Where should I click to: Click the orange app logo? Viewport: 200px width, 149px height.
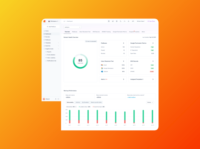44,21
